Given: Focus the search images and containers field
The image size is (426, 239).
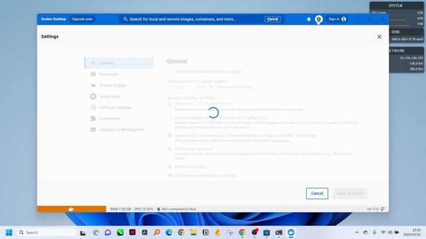Looking at the screenshot, I should pos(202,19).
